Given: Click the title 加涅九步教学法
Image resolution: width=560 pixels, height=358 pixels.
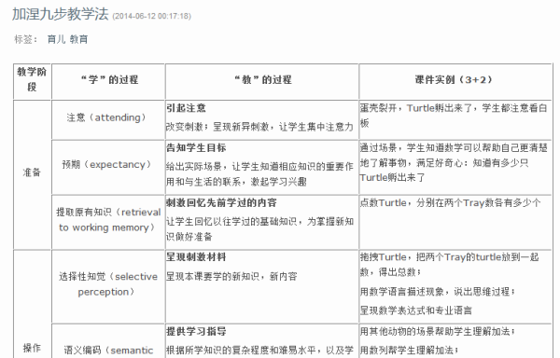Looking at the screenshot, I should pos(61,14).
